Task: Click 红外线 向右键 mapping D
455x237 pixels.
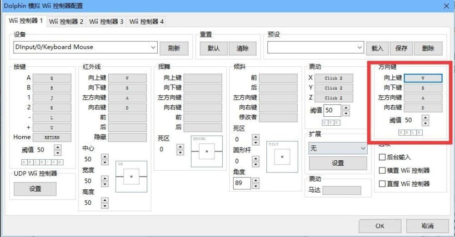Action: pyautogui.click(x=127, y=108)
